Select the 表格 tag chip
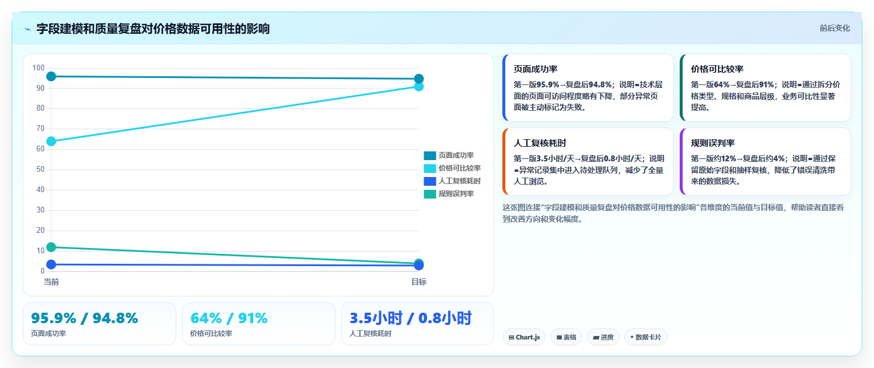This screenshot has width=874, height=368. (566, 337)
